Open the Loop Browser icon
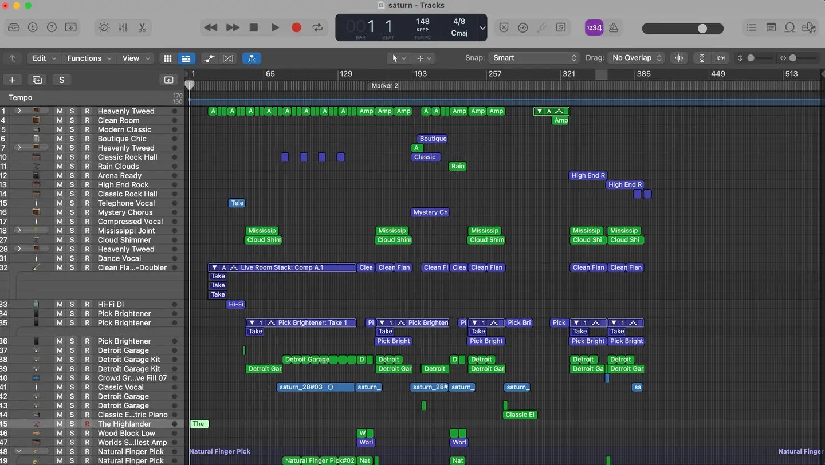 click(790, 27)
